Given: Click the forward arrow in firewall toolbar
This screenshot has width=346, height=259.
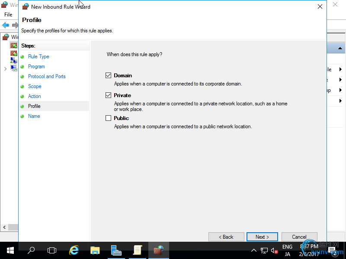Looking at the screenshot, I should (x=15, y=25).
